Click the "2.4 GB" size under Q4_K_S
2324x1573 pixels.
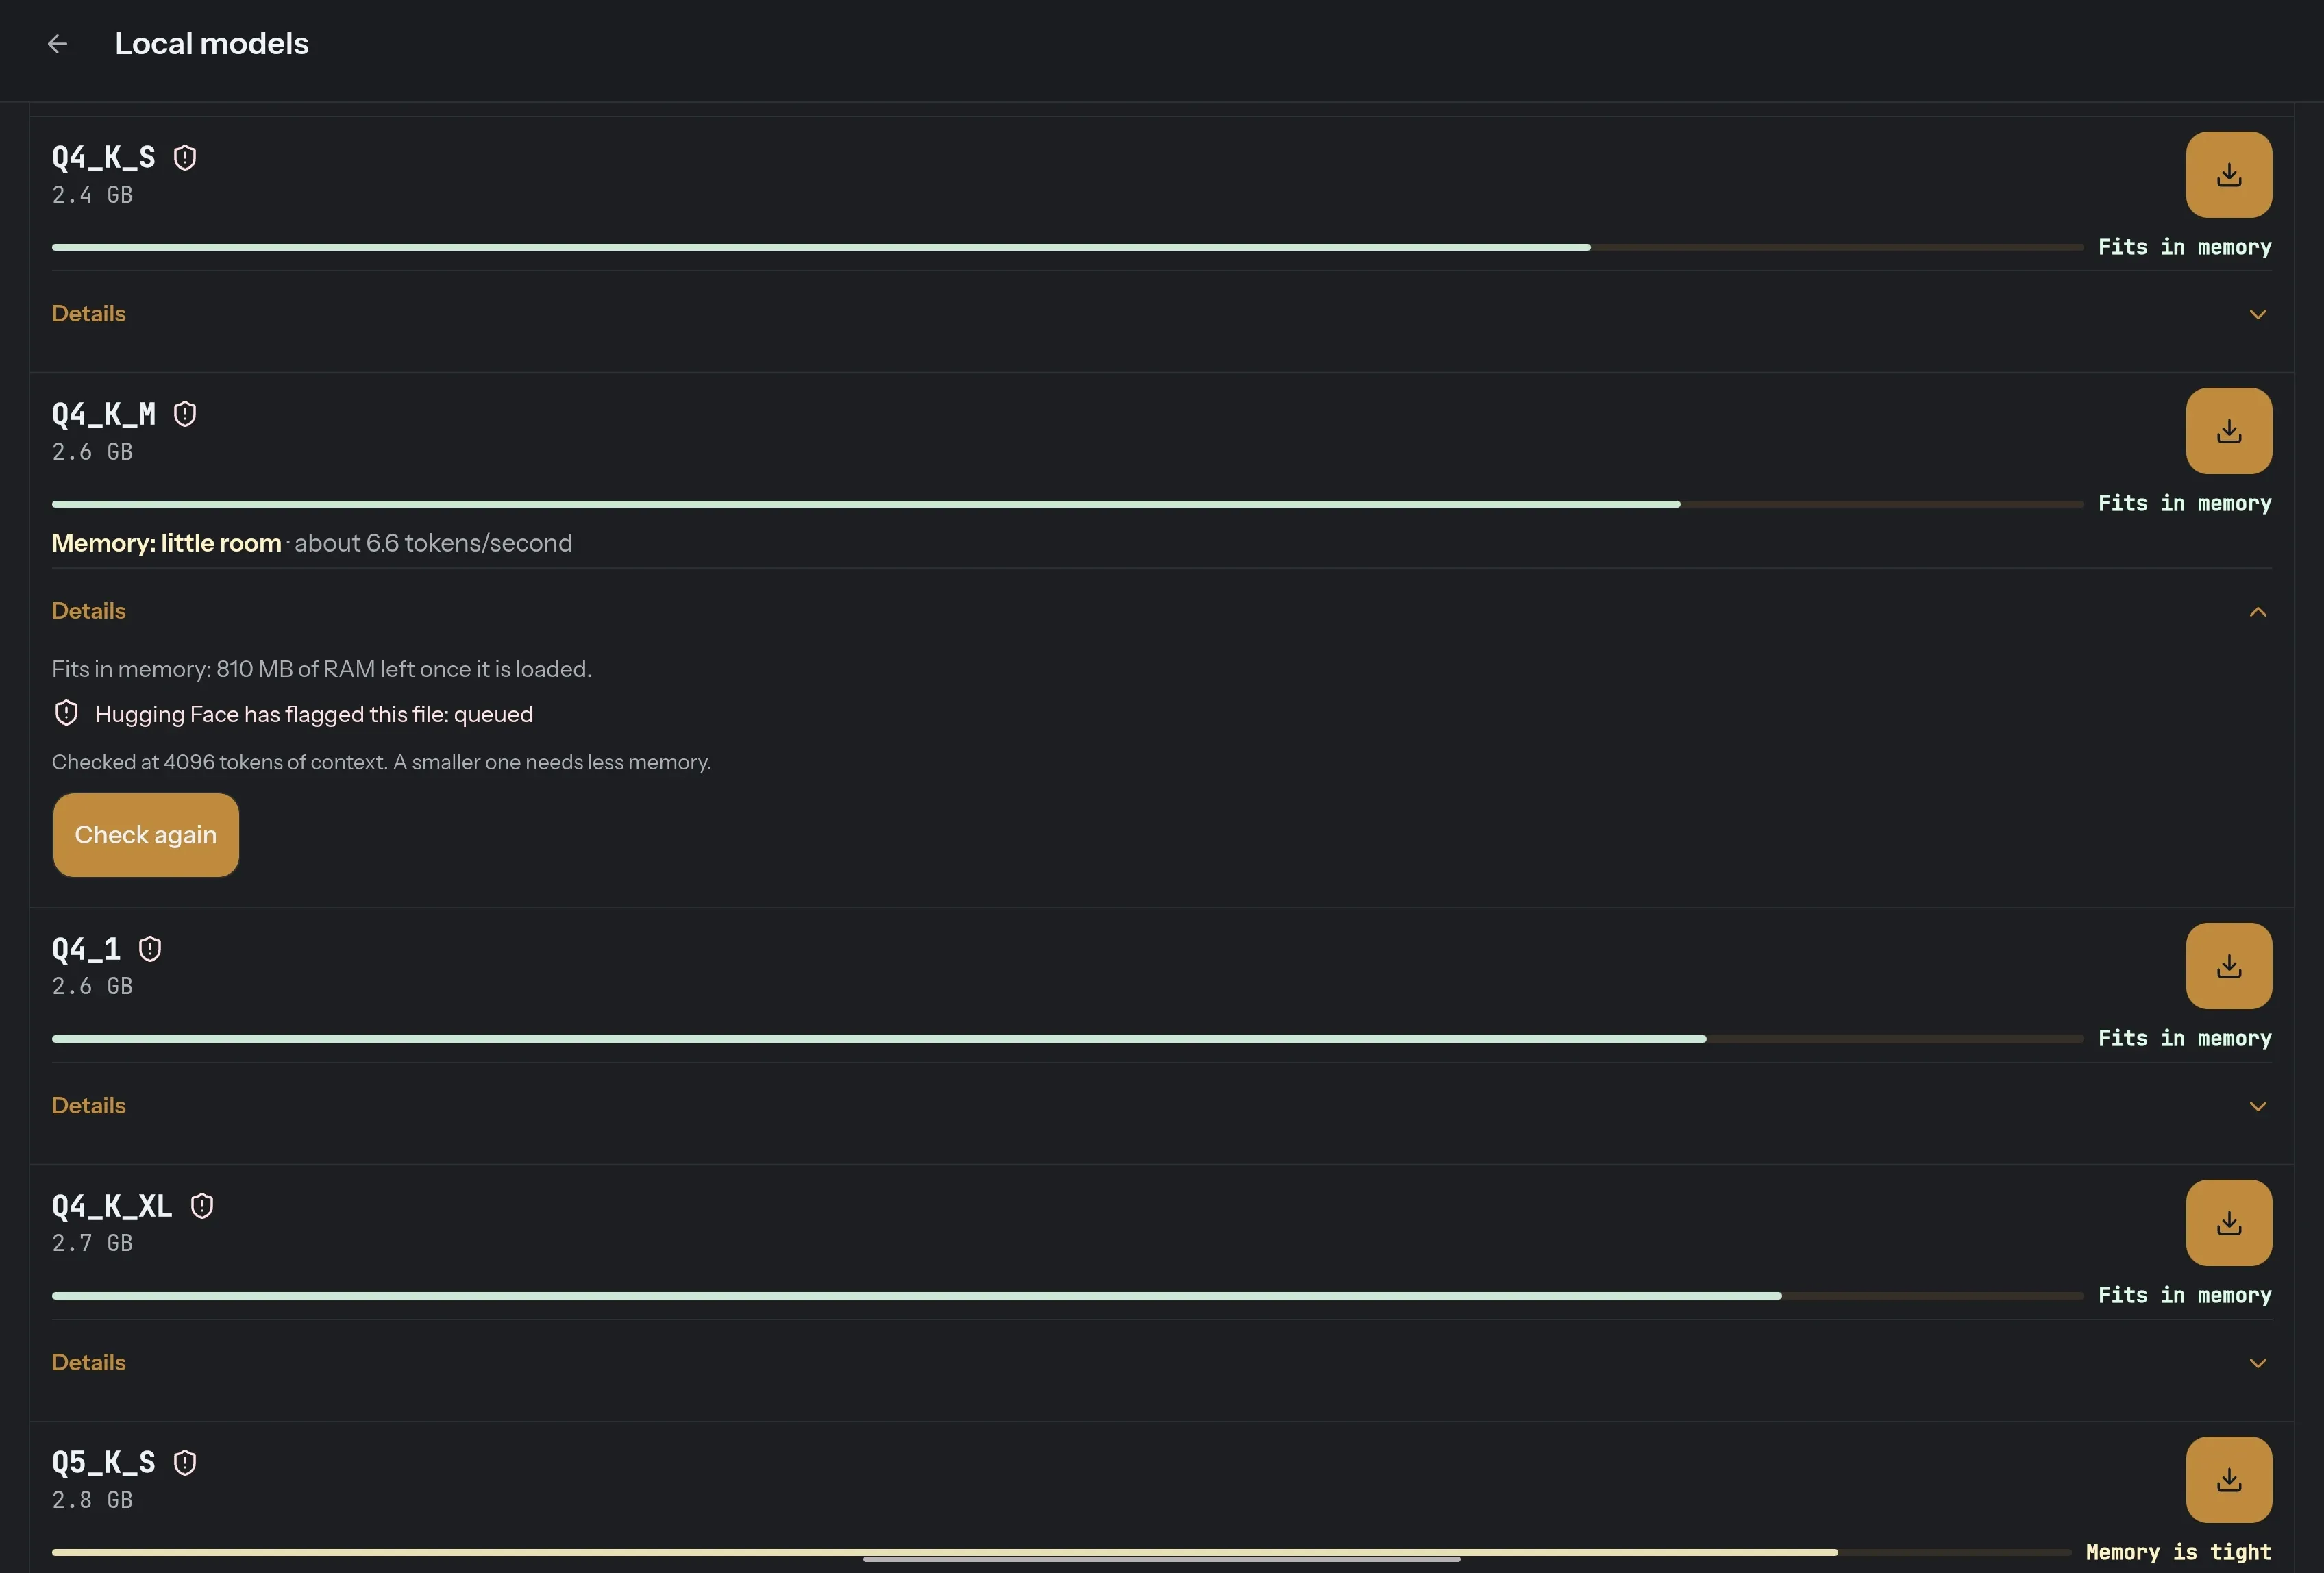[92, 195]
